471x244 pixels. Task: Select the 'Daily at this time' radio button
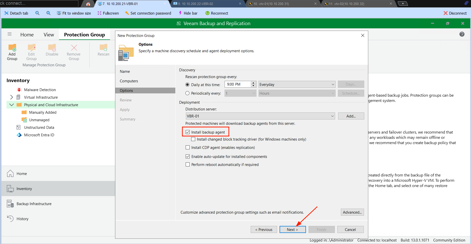pyautogui.click(x=187, y=85)
